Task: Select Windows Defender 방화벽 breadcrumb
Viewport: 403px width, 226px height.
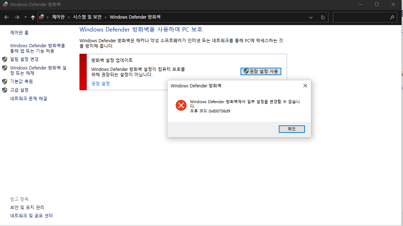Action: (135, 17)
